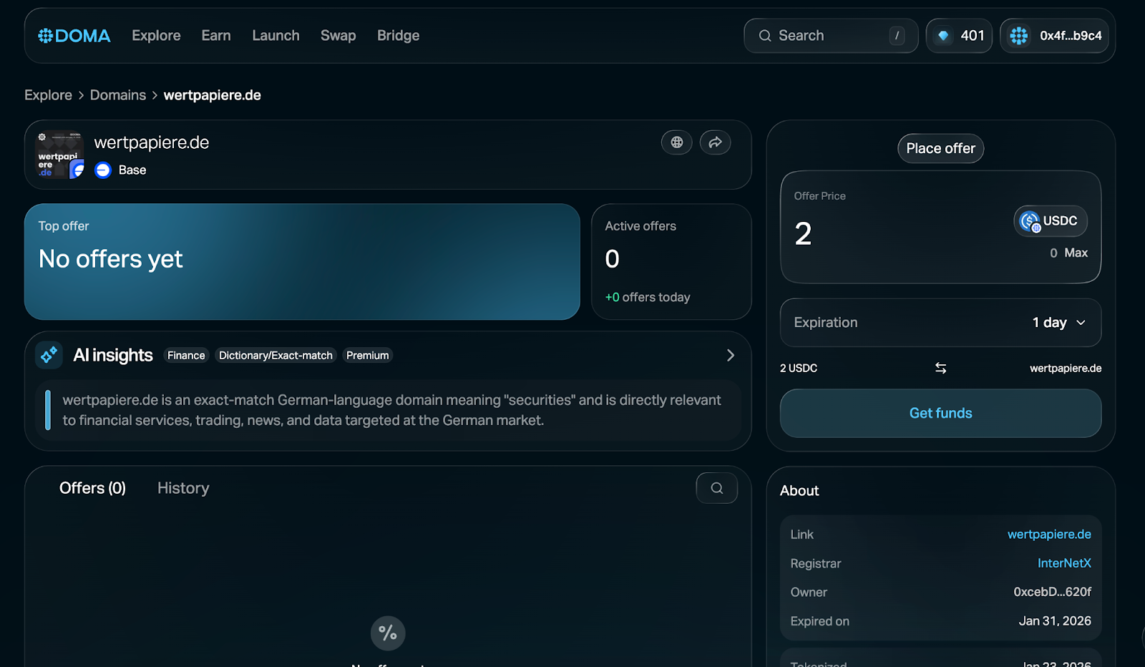Screen dimensions: 1145x667
Task: Click the Domains breadcrumb link
Action: point(118,95)
